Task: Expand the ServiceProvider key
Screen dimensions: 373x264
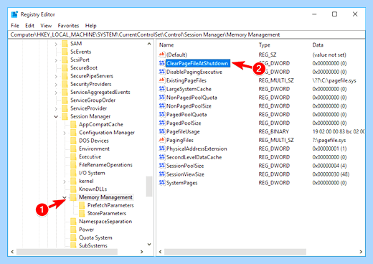Action: pyautogui.click(x=56, y=108)
